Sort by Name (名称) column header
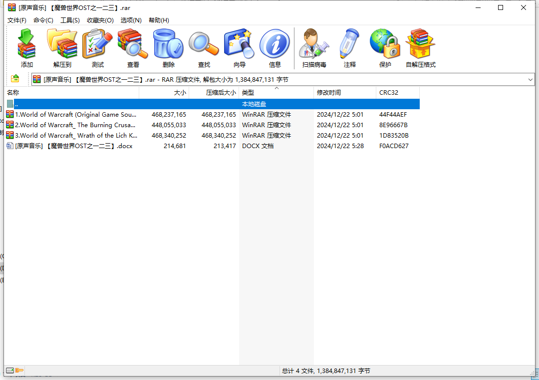The height and width of the screenshot is (380, 539). click(x=71, y=92)
